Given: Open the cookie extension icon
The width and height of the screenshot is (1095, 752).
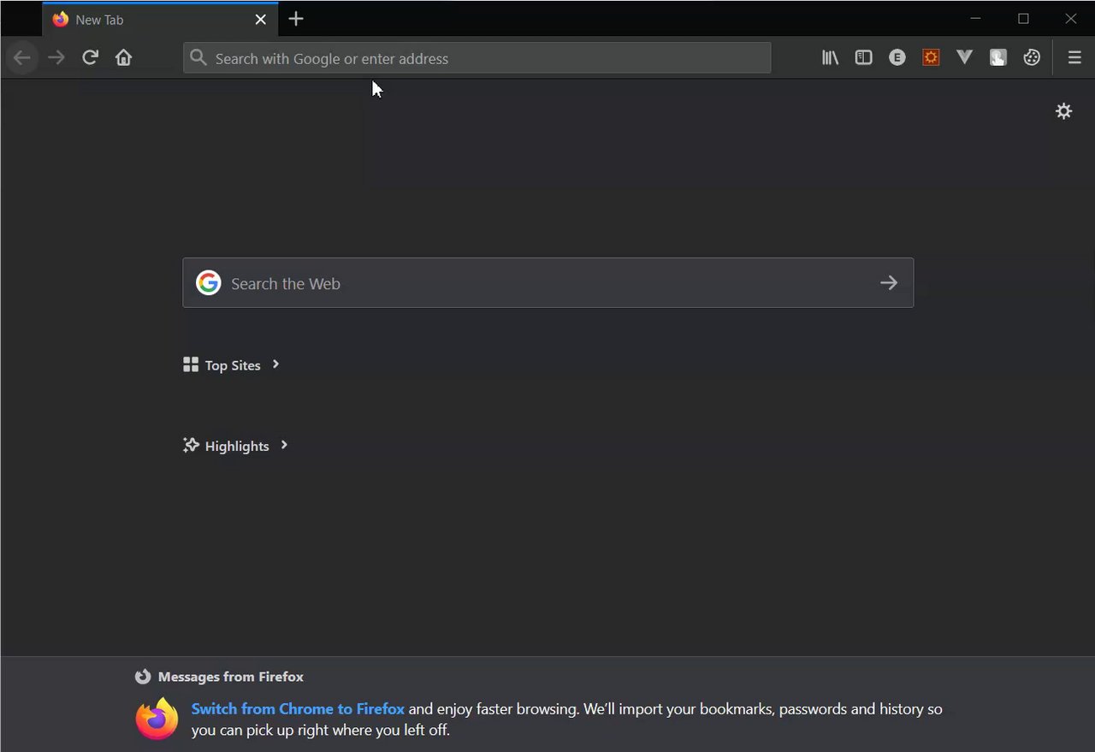Looking at the screenshot, I should 1033,58.
